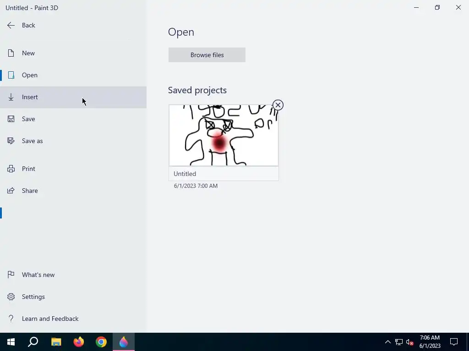Click the Settings gear icon
The width and height of the screenshot is (469, 351).
click(x=11, y=297)
